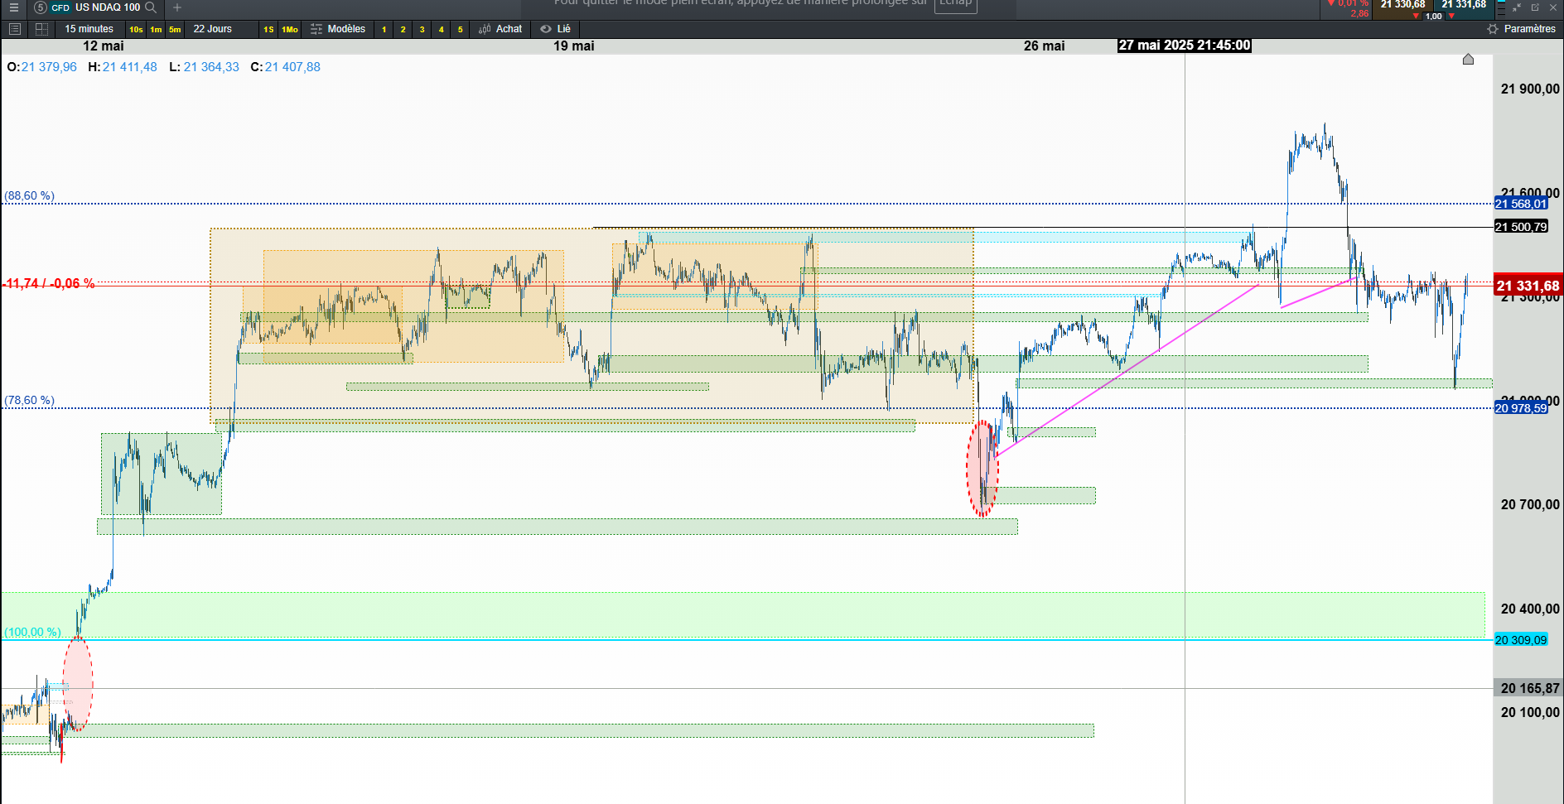1564x804 pixels.
Task: Click the 20 309,09 cyan price tag
Action: [x=1521, y=640]
